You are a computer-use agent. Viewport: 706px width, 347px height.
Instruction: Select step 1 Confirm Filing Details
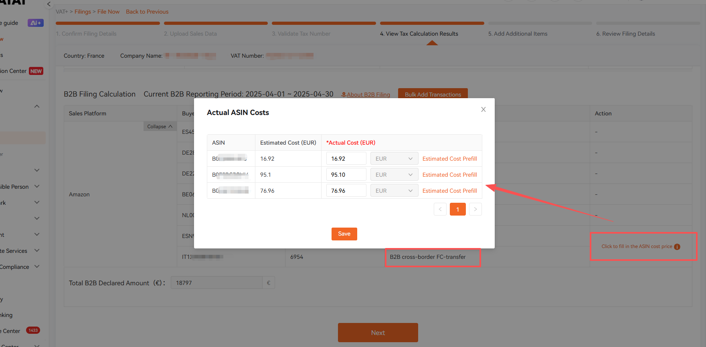(x=86, y=34)
